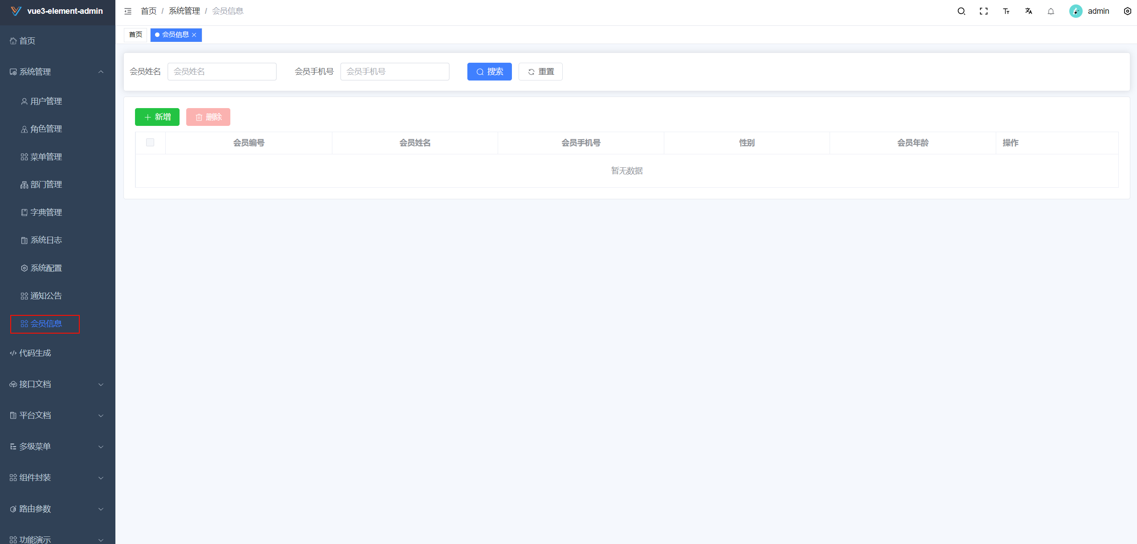Screen dimensions: 1137x544
Task: Open 用户管理 in the sidebar
Action: click(x=46, y=101)
